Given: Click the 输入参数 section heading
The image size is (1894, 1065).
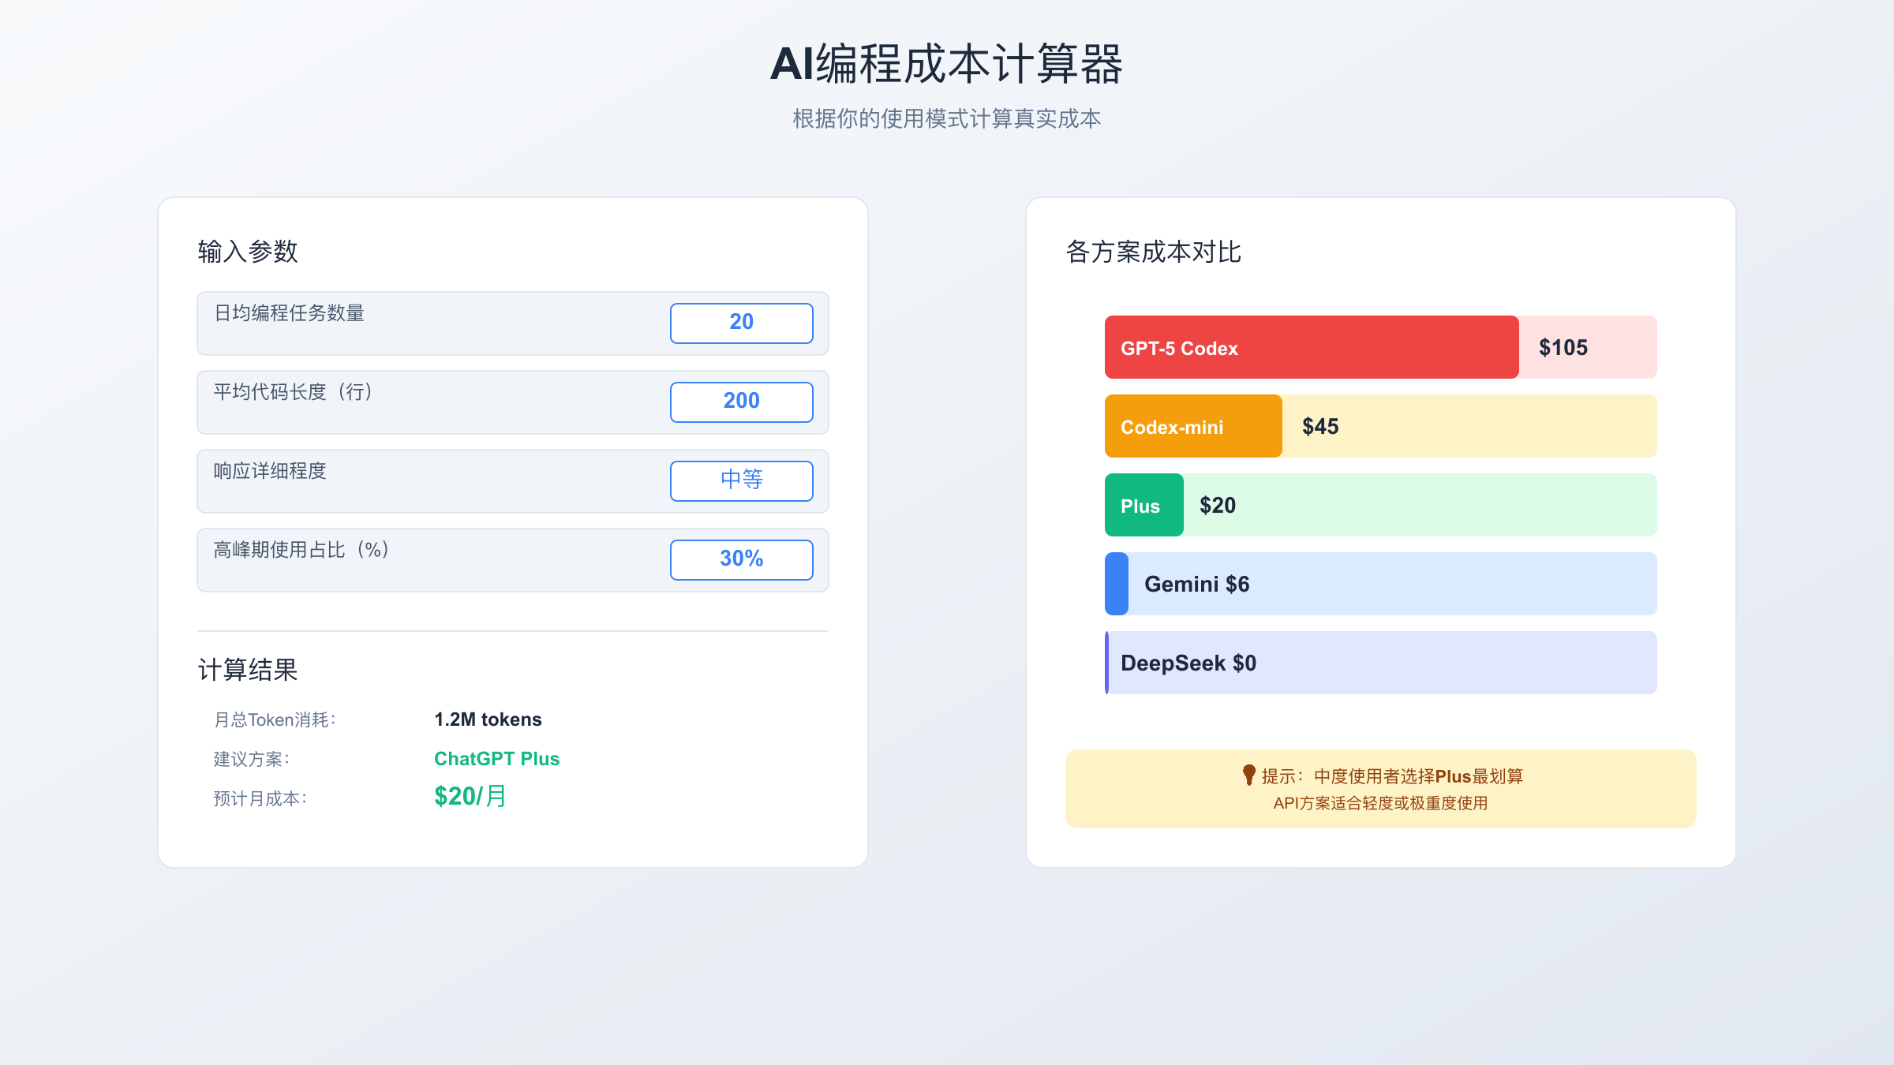Looking at the screenshot, I should 248,252.
